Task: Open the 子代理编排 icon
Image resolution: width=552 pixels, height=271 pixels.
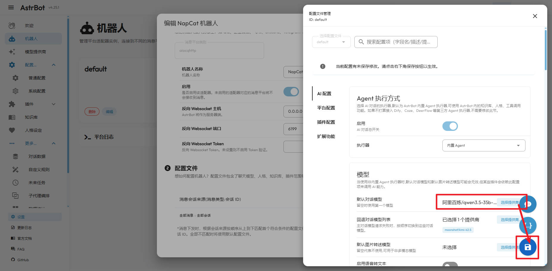Action: (15, 196)
